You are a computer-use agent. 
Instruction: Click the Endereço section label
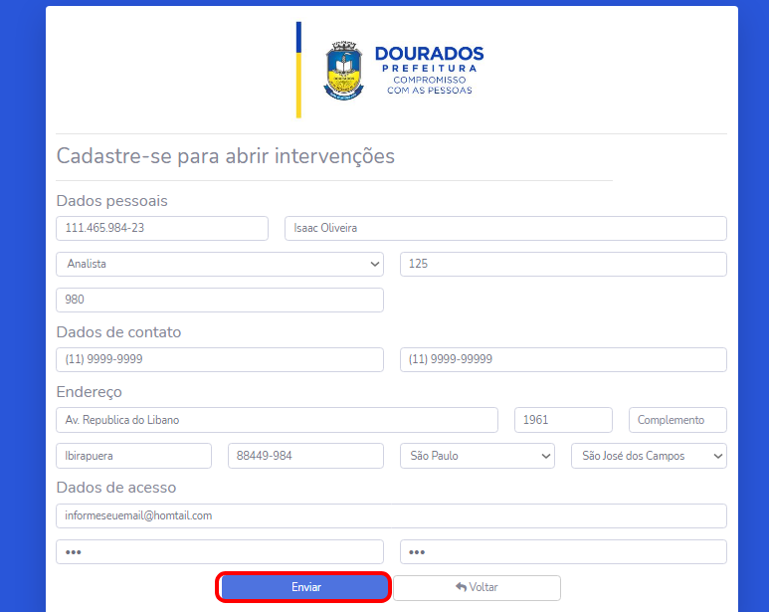[89, 392]
